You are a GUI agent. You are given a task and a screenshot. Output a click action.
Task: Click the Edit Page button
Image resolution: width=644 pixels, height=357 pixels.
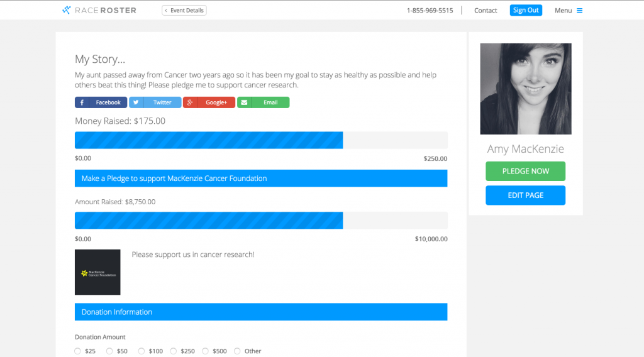(525, 195)
